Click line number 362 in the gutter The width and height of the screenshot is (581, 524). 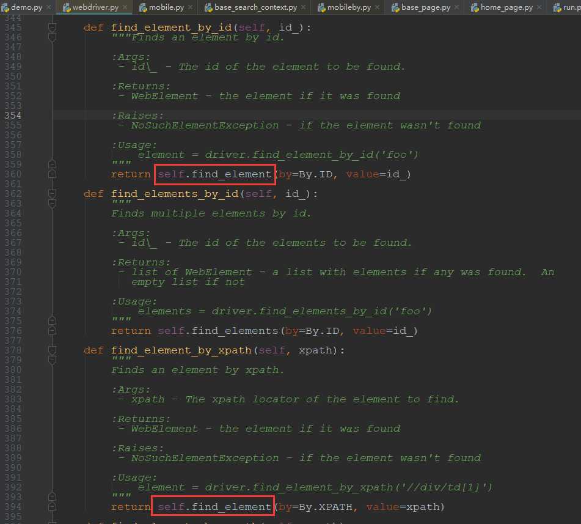pos(13,194)
